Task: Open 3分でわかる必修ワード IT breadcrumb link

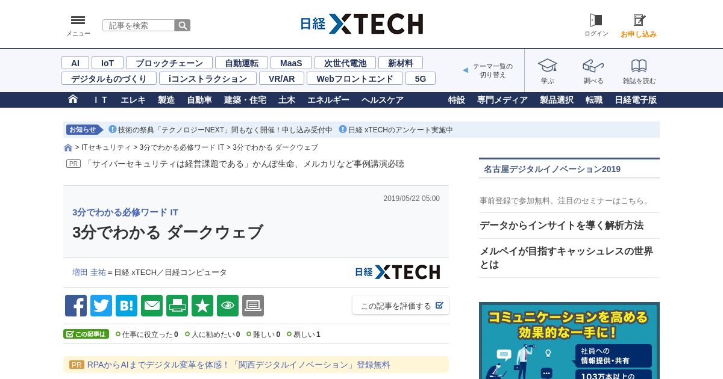Action: (x=182, y=147)
